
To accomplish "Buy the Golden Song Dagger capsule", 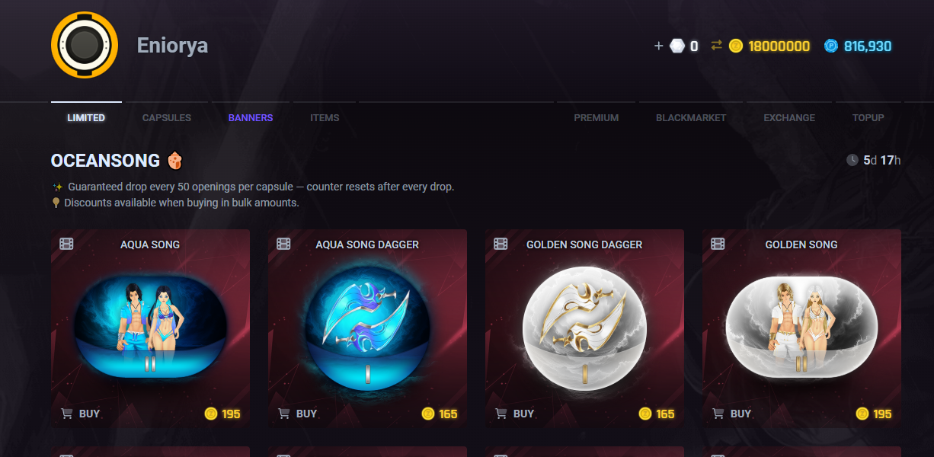I will click(515, 414).
